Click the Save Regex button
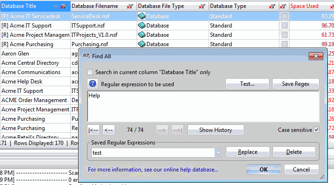 (296, 84)
